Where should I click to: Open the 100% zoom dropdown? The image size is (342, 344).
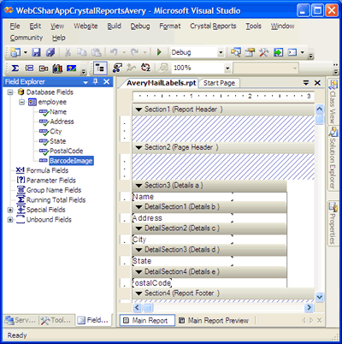[x=227, y=68]
